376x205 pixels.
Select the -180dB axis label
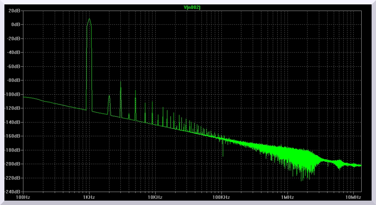click(x=13, y=150)
